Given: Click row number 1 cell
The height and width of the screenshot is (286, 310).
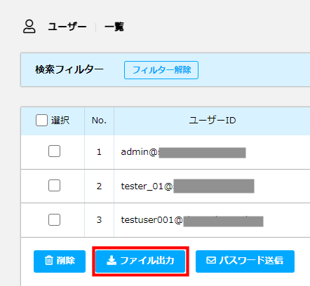Looking at the screenshot, I should click(99, 152).
